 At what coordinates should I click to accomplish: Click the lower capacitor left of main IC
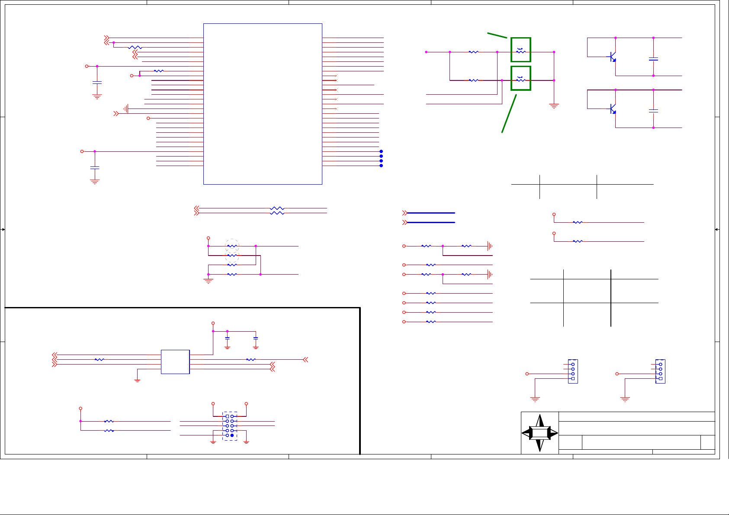[x=95, y=167]
